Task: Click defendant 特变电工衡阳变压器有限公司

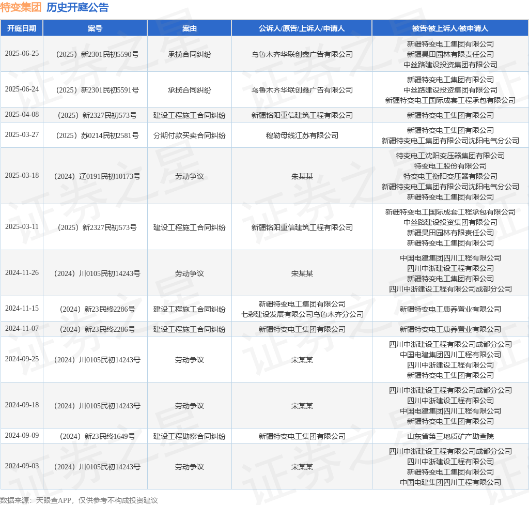Action: [x=450, y=177]
